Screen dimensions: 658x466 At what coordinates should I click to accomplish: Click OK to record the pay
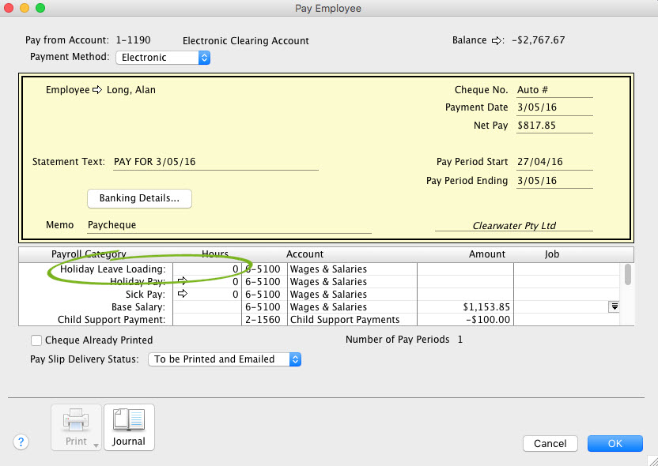615,443
